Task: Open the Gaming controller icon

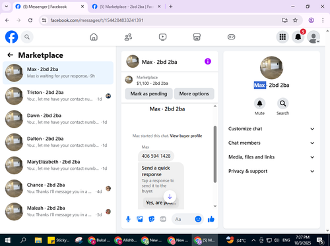Action: point(231,37)
